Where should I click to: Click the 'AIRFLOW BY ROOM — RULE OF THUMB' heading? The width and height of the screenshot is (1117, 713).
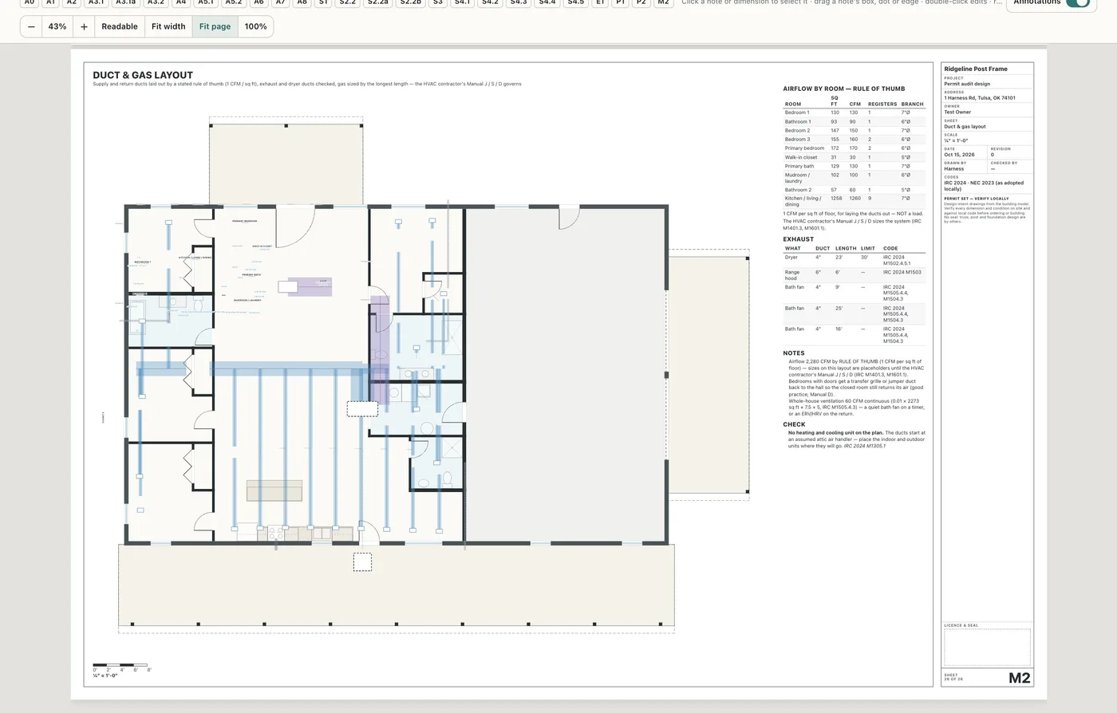(844, 89)
